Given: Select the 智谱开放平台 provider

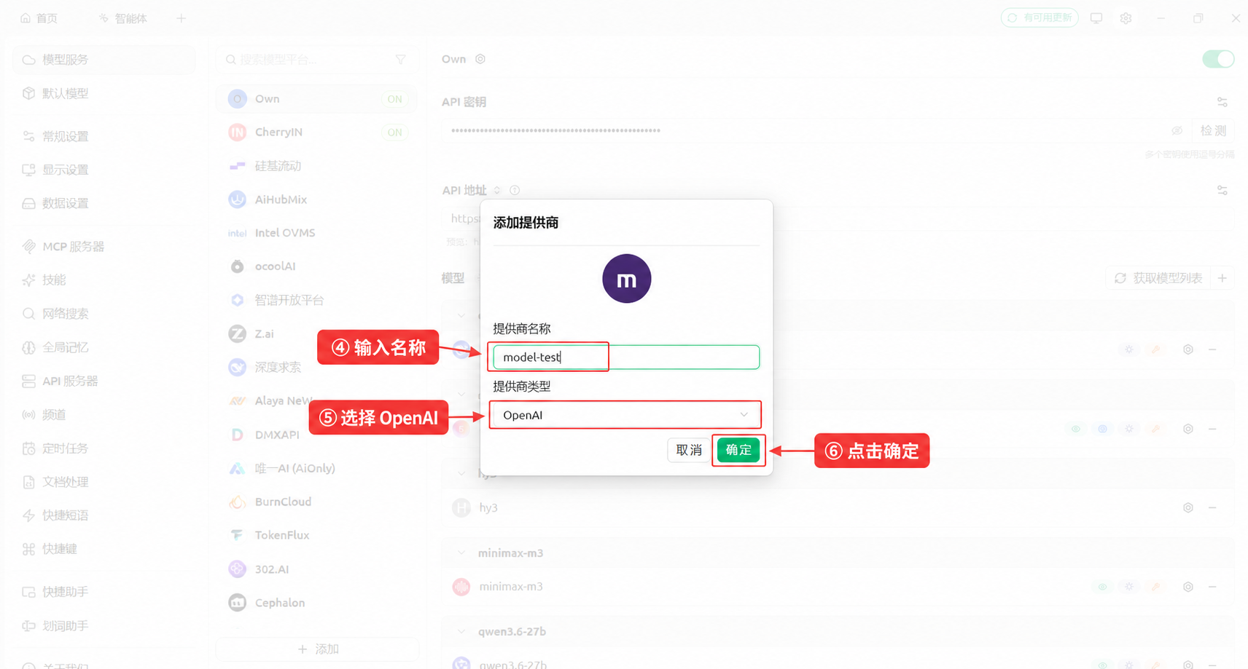Looking at the screenshot, I should [x=317, y=300].
